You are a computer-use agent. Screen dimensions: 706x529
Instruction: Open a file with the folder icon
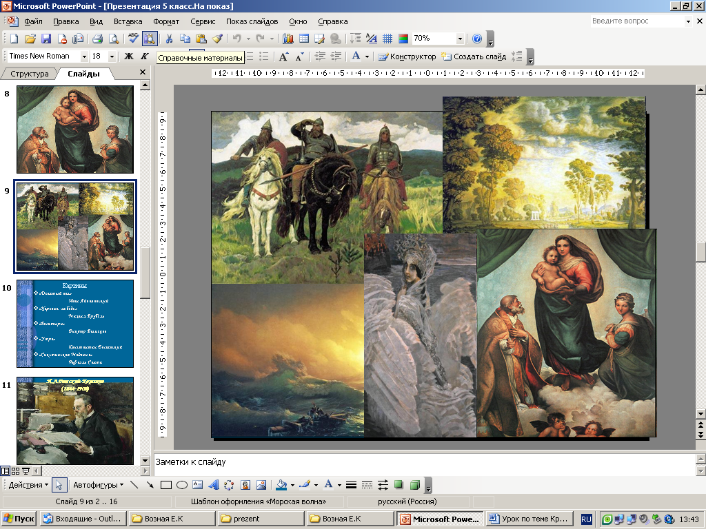tap(30, 39)
